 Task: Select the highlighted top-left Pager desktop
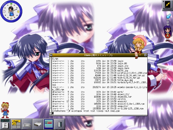click(x=14, y=124)
